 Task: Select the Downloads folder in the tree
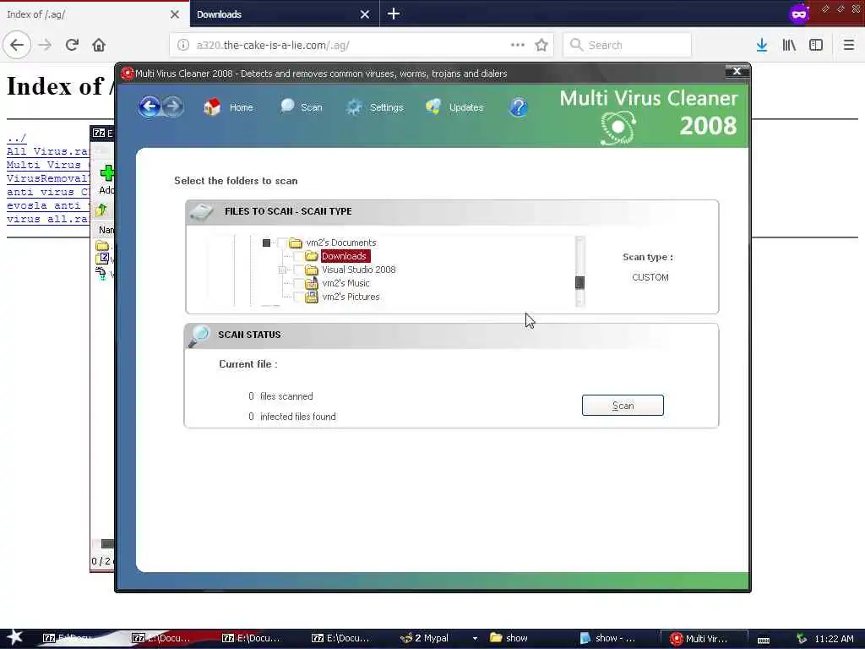pos(344,256)
